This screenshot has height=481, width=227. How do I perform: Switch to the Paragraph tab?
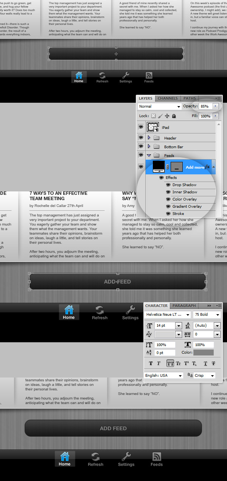(184, 306)
